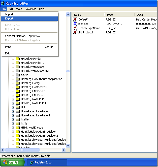This screenshot has height=167, width=158.
Task: Select the FriendlyTypeName value name
Action: pos(89,28)
